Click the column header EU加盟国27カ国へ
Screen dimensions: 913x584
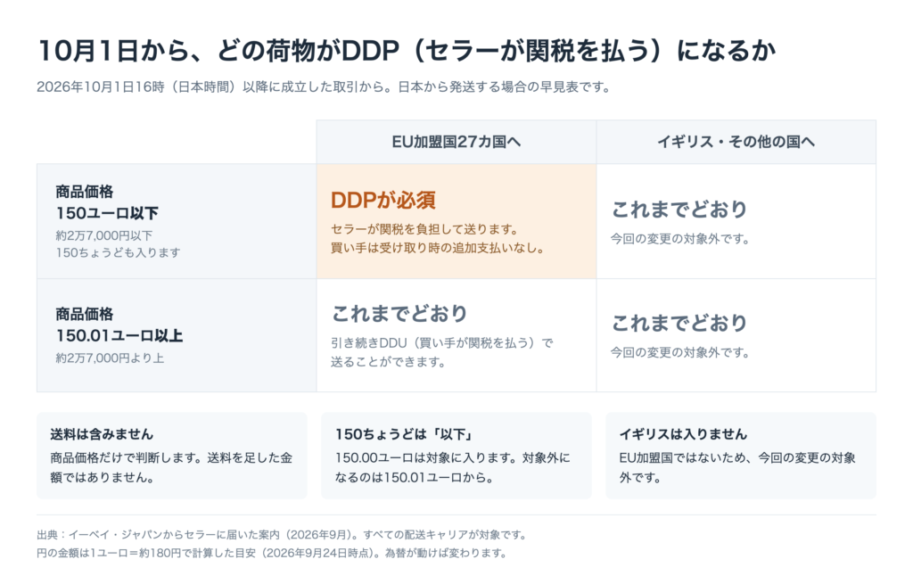pos(456,142)
